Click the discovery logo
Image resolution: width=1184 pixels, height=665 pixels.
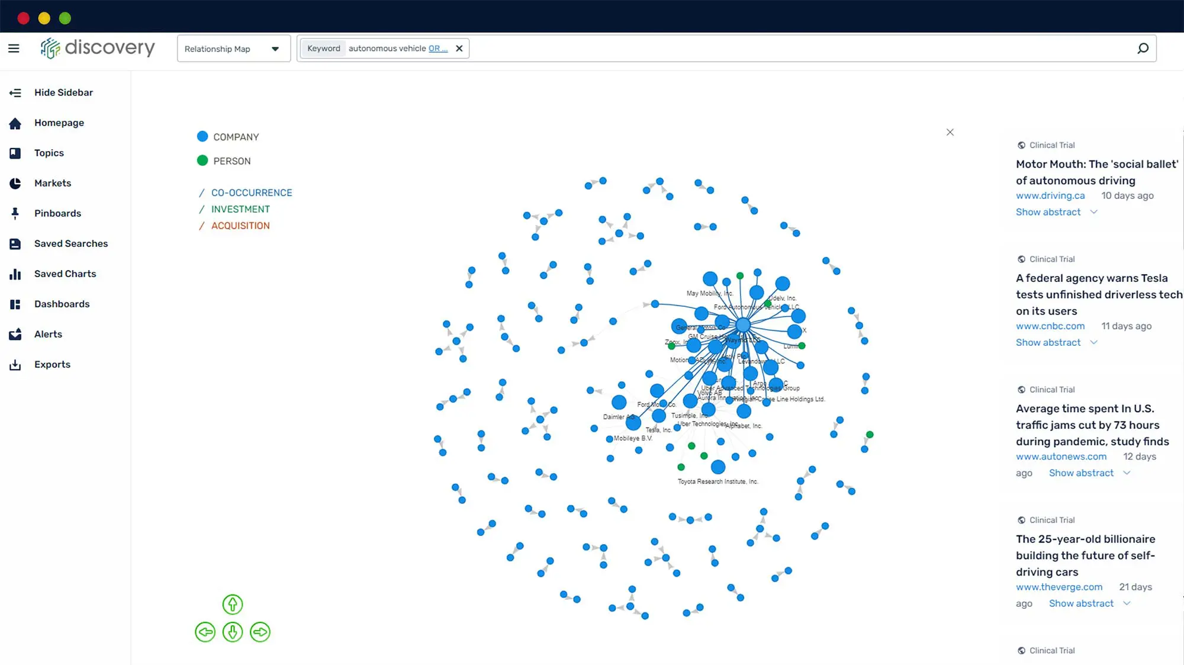[x=98, y=48]
